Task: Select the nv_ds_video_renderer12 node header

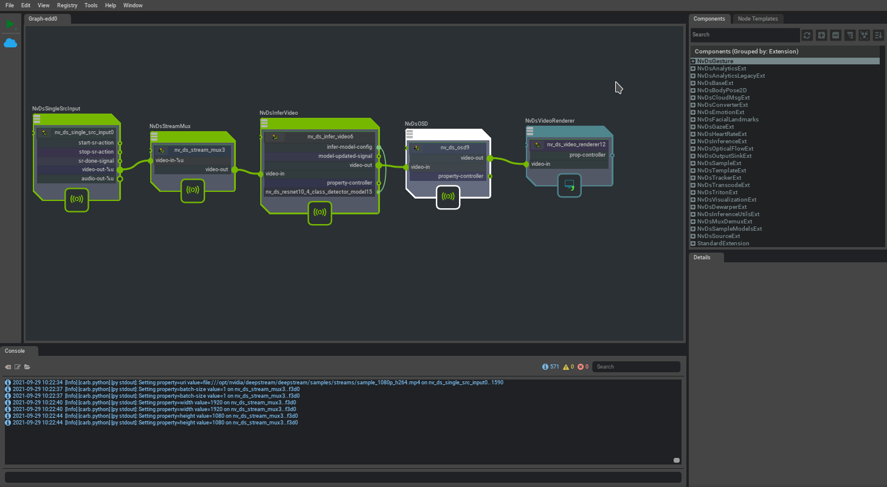Action: [x=575, y=145]
